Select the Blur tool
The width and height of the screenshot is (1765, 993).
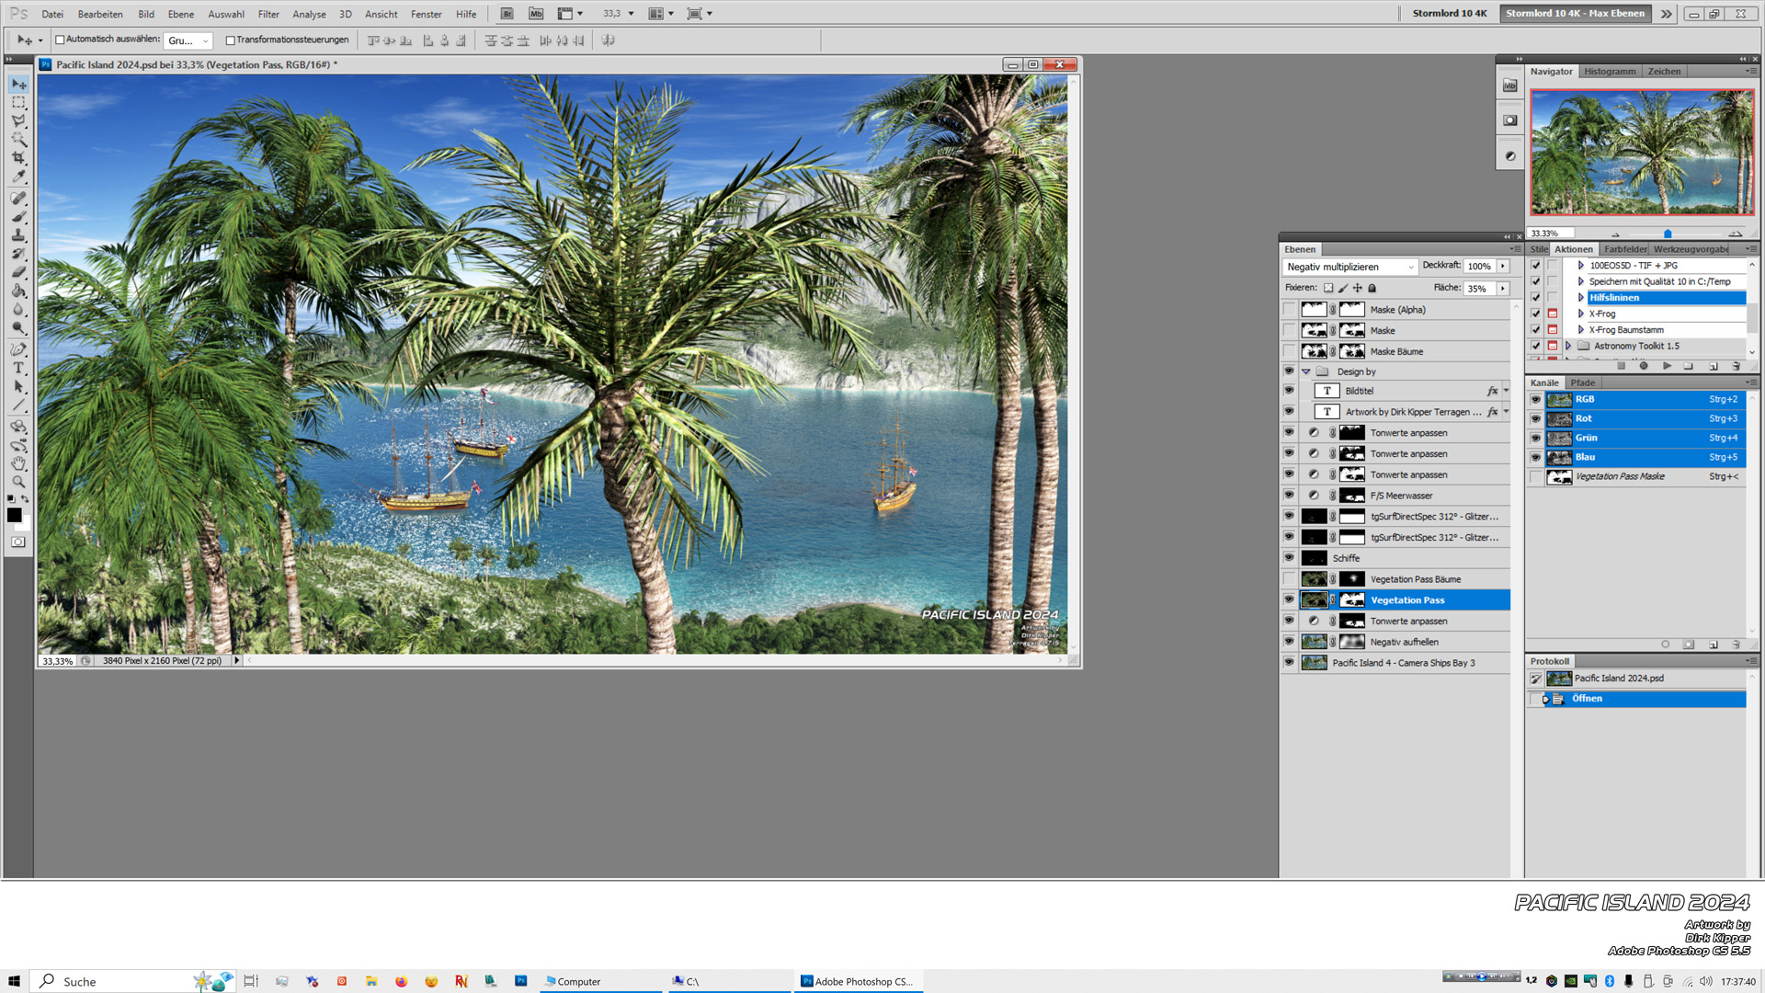pyautogui.click(x=18, y=309)
